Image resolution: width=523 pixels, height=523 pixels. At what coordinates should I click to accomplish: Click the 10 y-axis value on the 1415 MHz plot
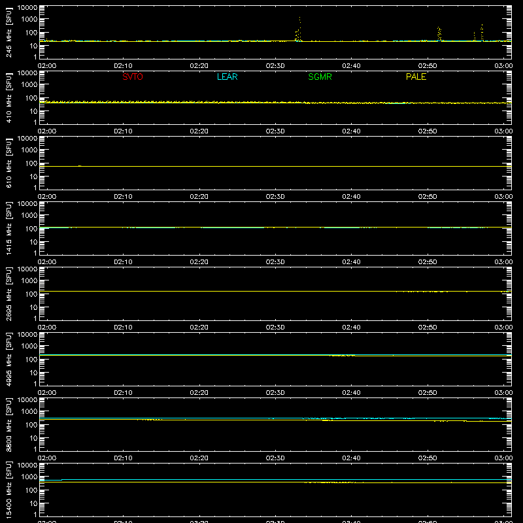[x=33, y=242]
